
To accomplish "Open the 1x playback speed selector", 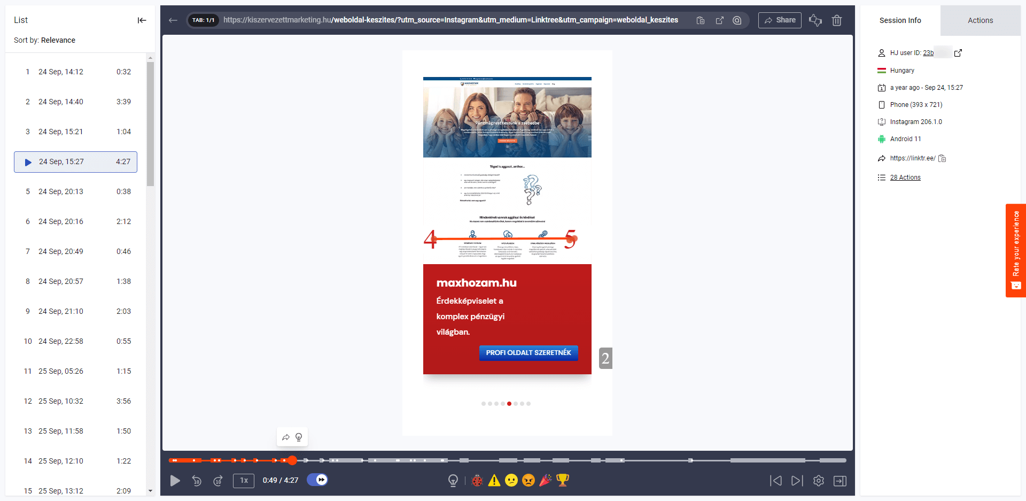I will [x=244, y=481].
